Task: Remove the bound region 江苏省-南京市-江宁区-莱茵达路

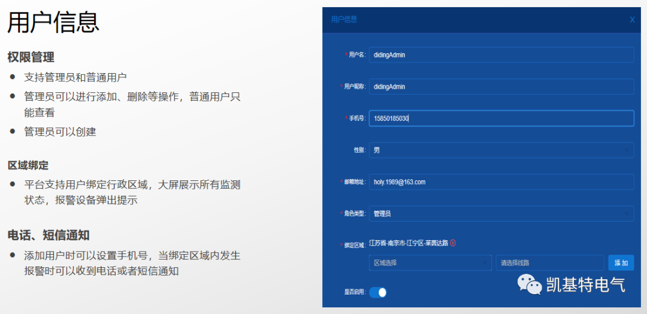Action: [453, 243]
